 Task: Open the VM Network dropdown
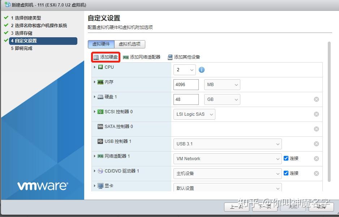pos(228,158)
